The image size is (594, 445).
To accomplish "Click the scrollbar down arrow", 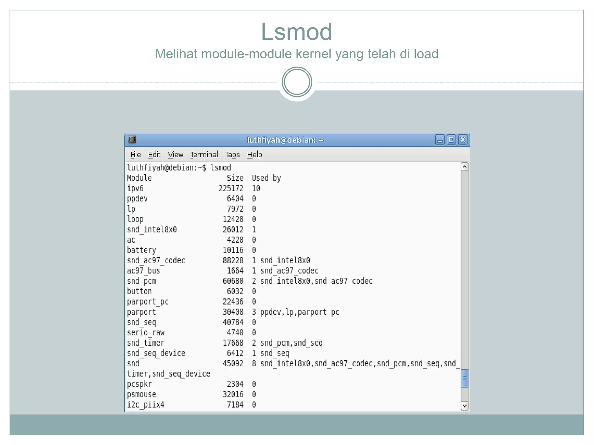I will (x=465, y=406).
